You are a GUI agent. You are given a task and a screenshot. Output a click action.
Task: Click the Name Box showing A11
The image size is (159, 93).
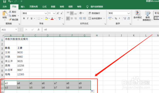point(9,30)
